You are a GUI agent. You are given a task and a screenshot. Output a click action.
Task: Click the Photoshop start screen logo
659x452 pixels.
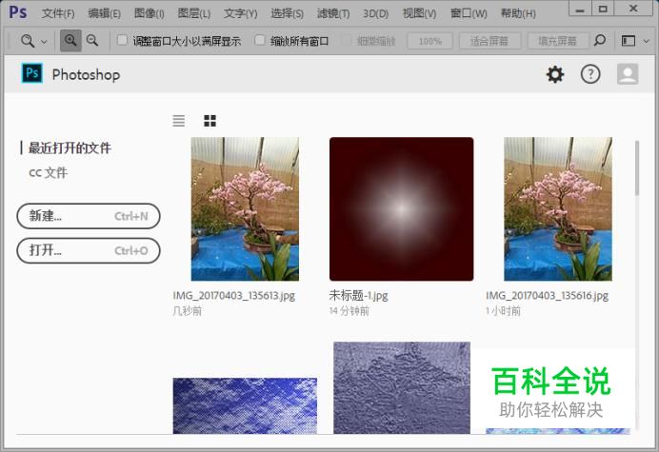pos(32,73)
